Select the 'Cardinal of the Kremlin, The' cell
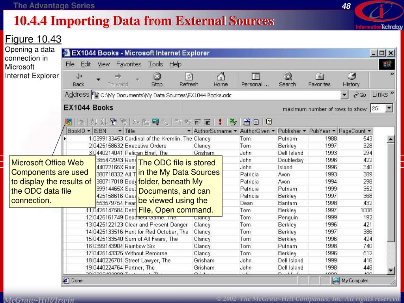This screenshot has height=303, width=404. 158,138
